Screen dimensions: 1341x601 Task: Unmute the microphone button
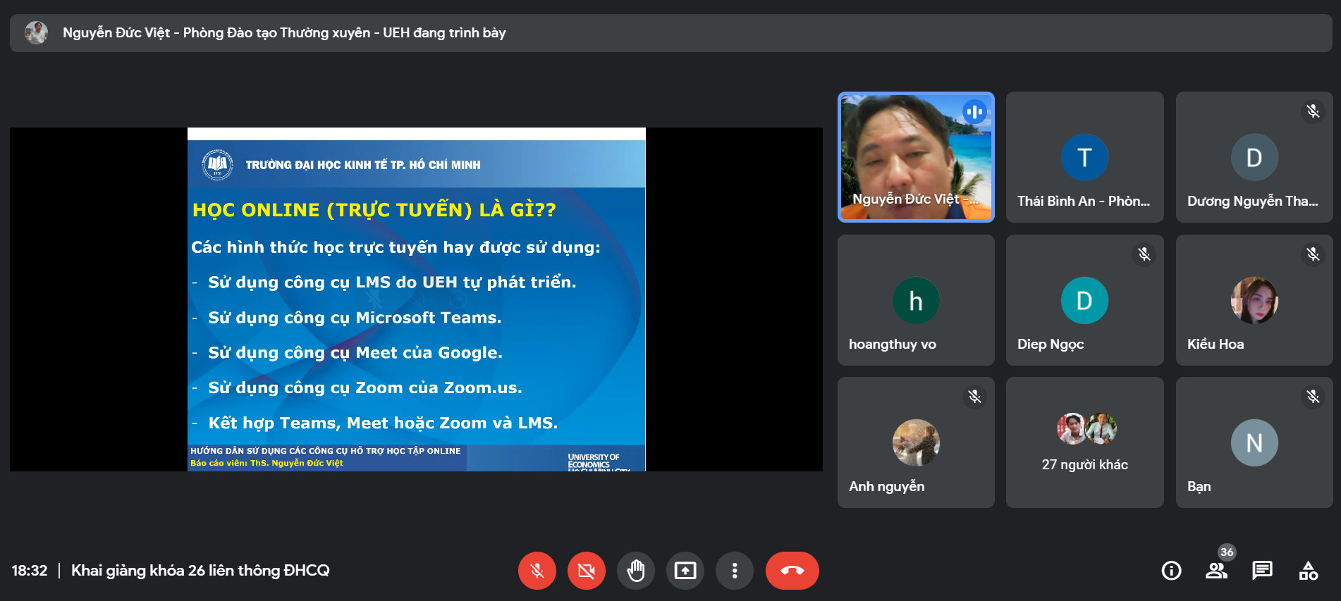[537, 571]
